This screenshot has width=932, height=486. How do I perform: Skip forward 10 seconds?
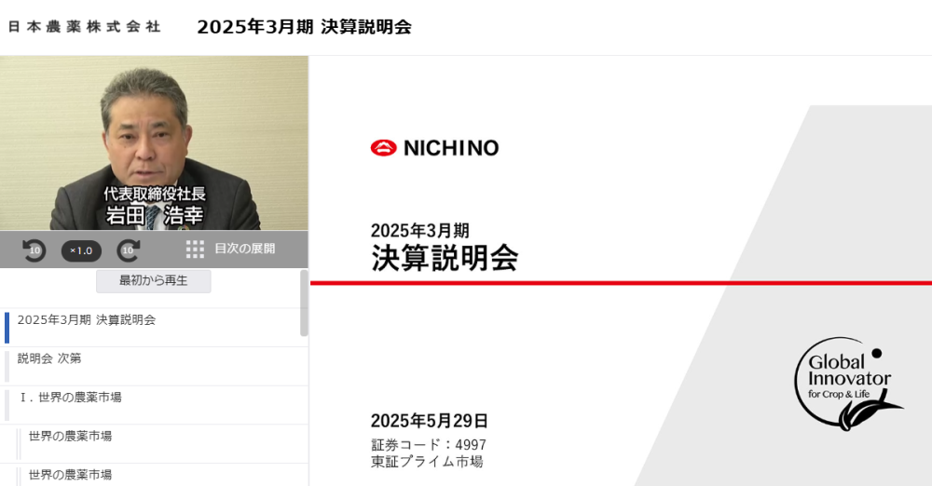(129, 250)
